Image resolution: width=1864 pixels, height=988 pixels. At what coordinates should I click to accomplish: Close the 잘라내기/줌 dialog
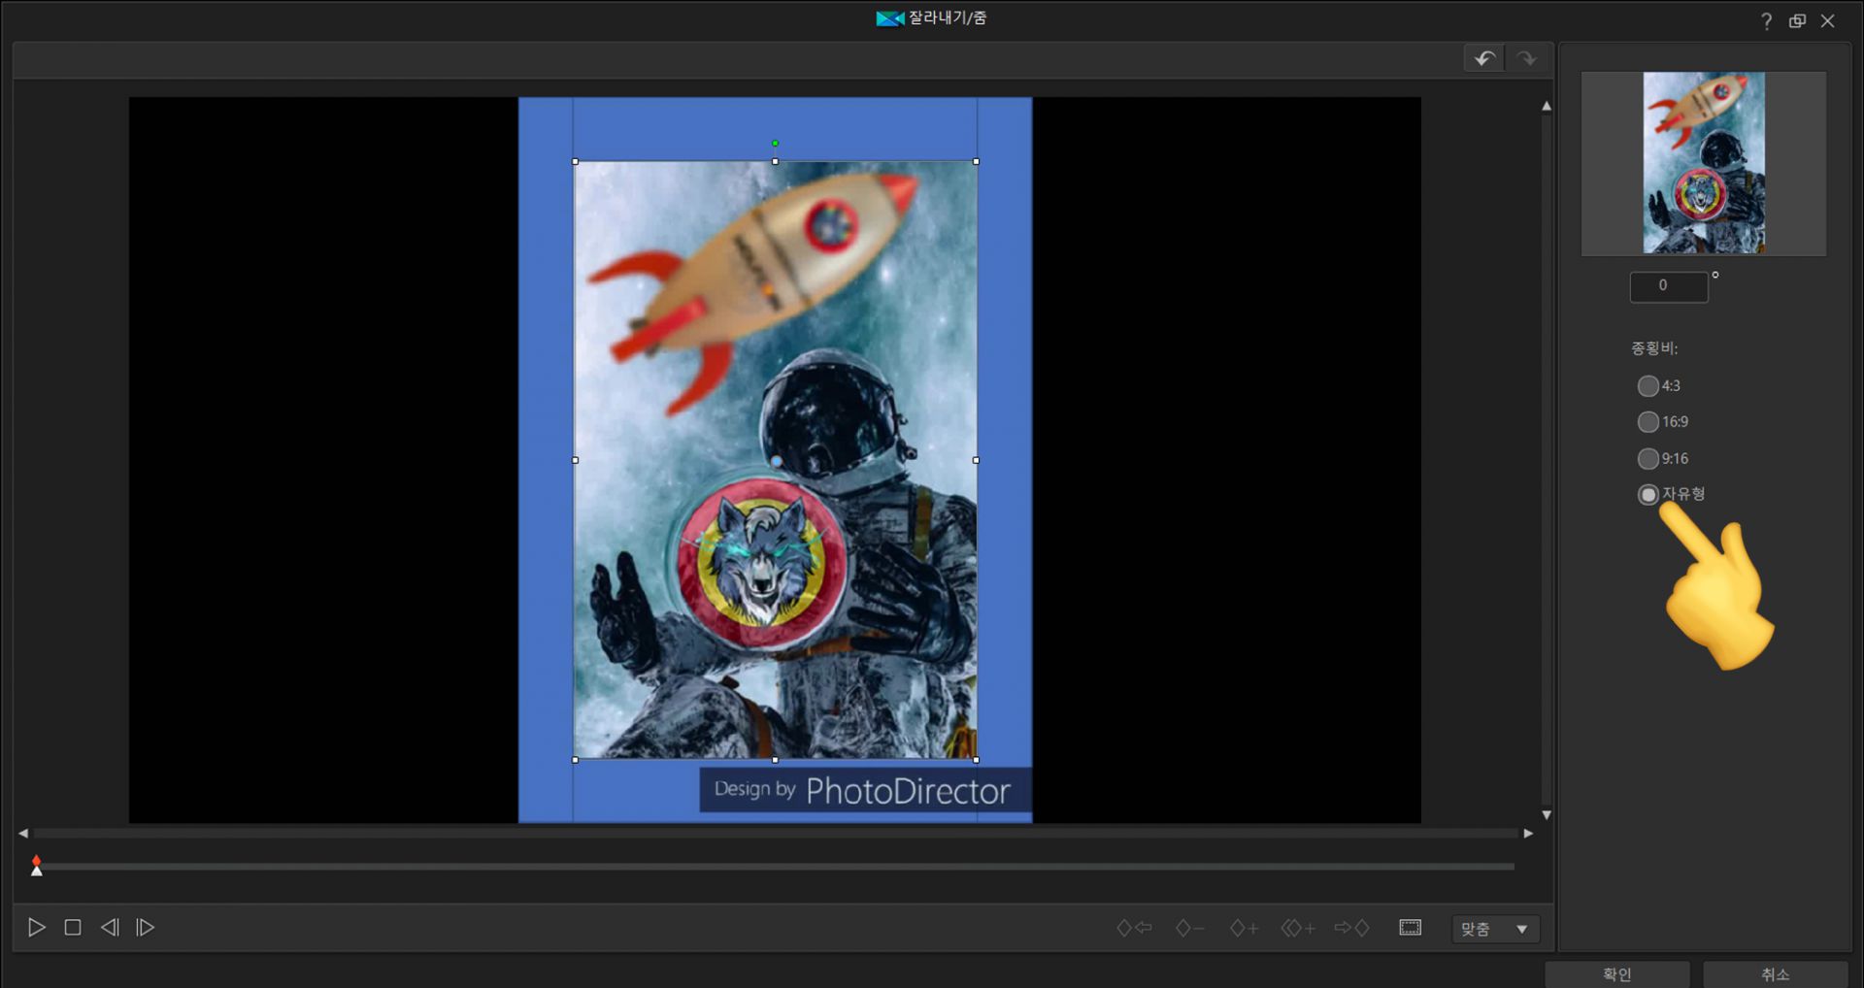pyautogui.click(x=1828, y=21)
